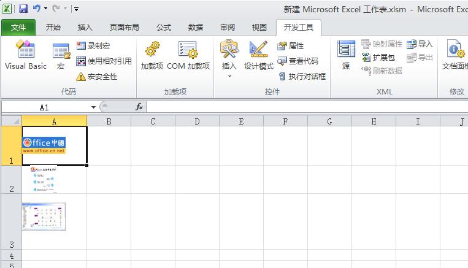Switch to the 审阅 Review tab
468x268 pixels.
point(228,28)
